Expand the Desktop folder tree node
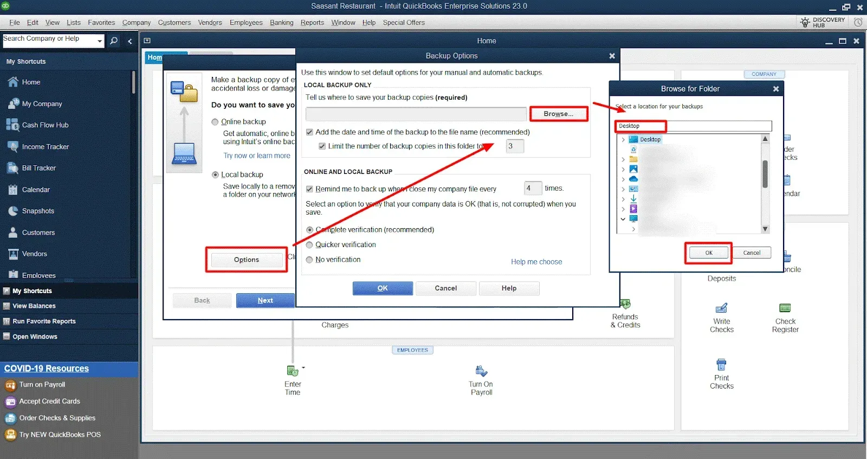 pos(623,140)
